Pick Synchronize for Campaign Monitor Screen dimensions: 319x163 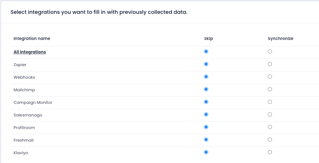tap(270, 102)
